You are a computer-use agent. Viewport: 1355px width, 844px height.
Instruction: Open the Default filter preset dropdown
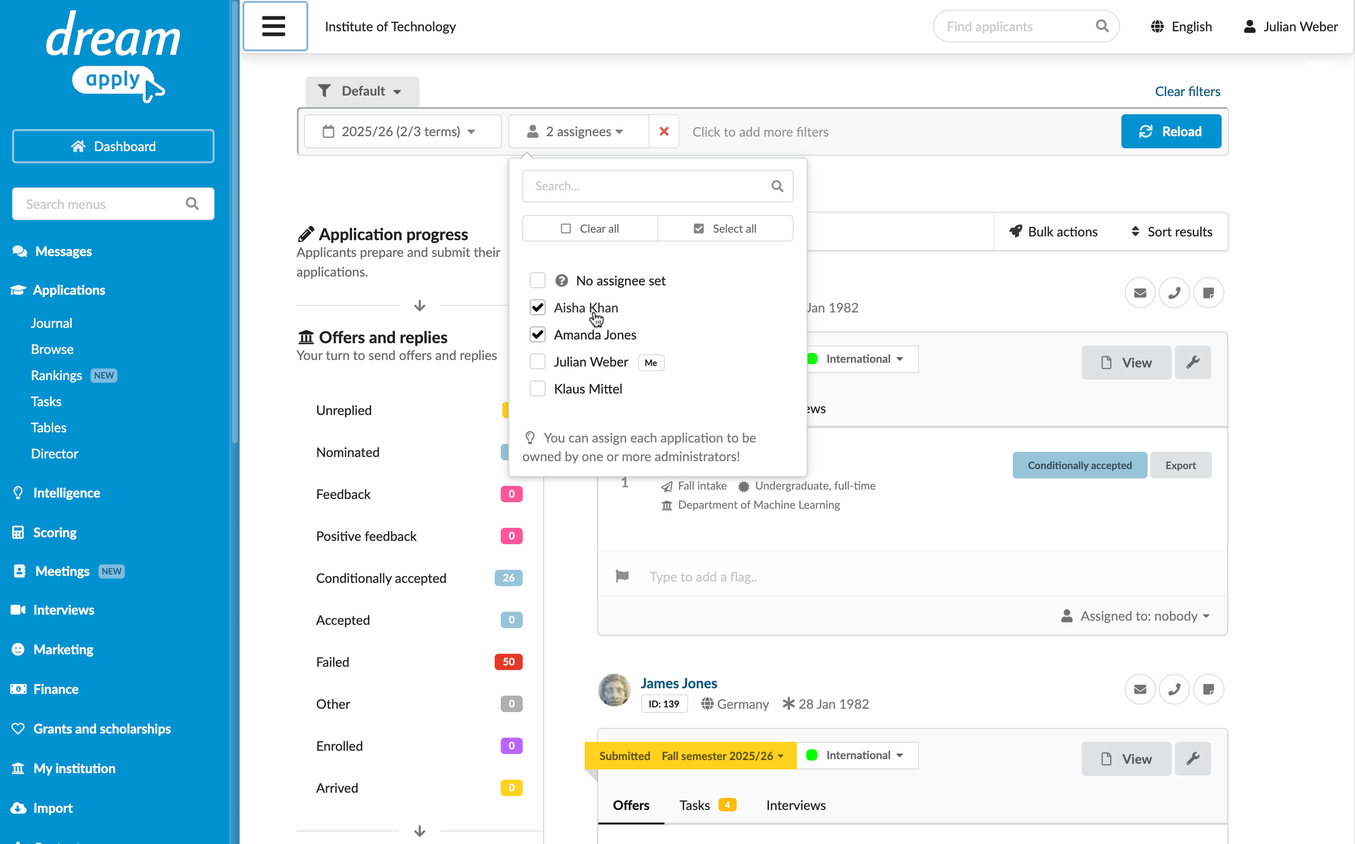pos(362,91)
